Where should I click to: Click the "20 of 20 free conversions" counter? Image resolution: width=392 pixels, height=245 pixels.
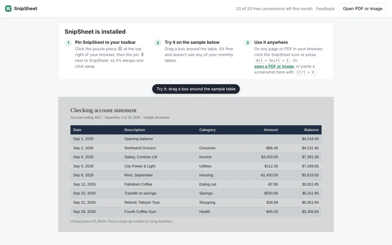tap(274, 9)
